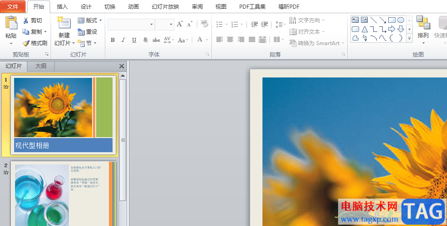Select the arrow line shape
This screenshot has height=226, width=447.
[x=383, y=20]
